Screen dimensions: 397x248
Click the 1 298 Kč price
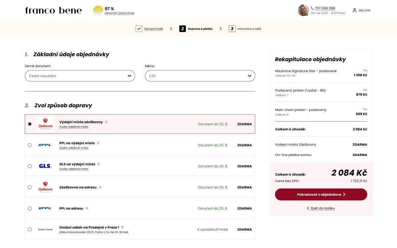pyautogui.click(x=360, y=75)
